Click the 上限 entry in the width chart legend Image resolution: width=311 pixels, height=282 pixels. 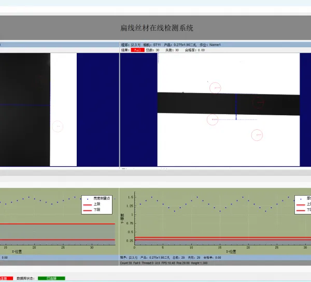point(92,204)
